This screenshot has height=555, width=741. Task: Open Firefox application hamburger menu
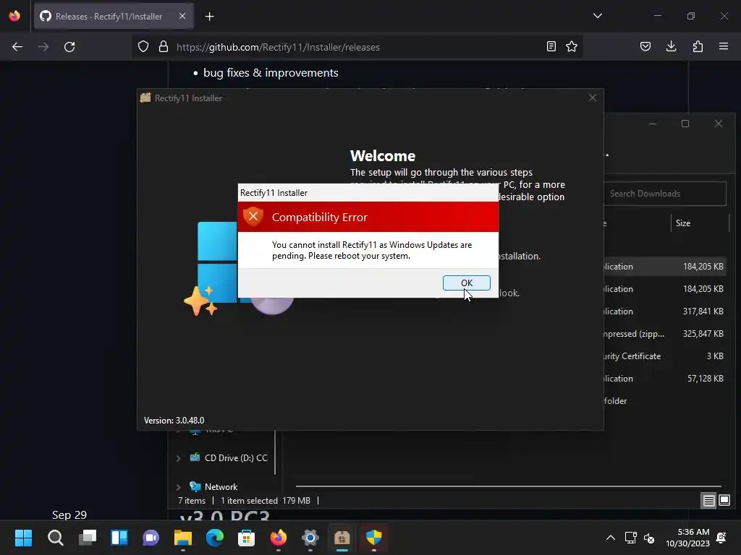tap(724, 46)
